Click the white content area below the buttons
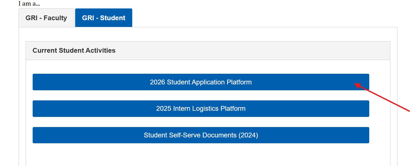The image size is (414, 166). (201, 154)
